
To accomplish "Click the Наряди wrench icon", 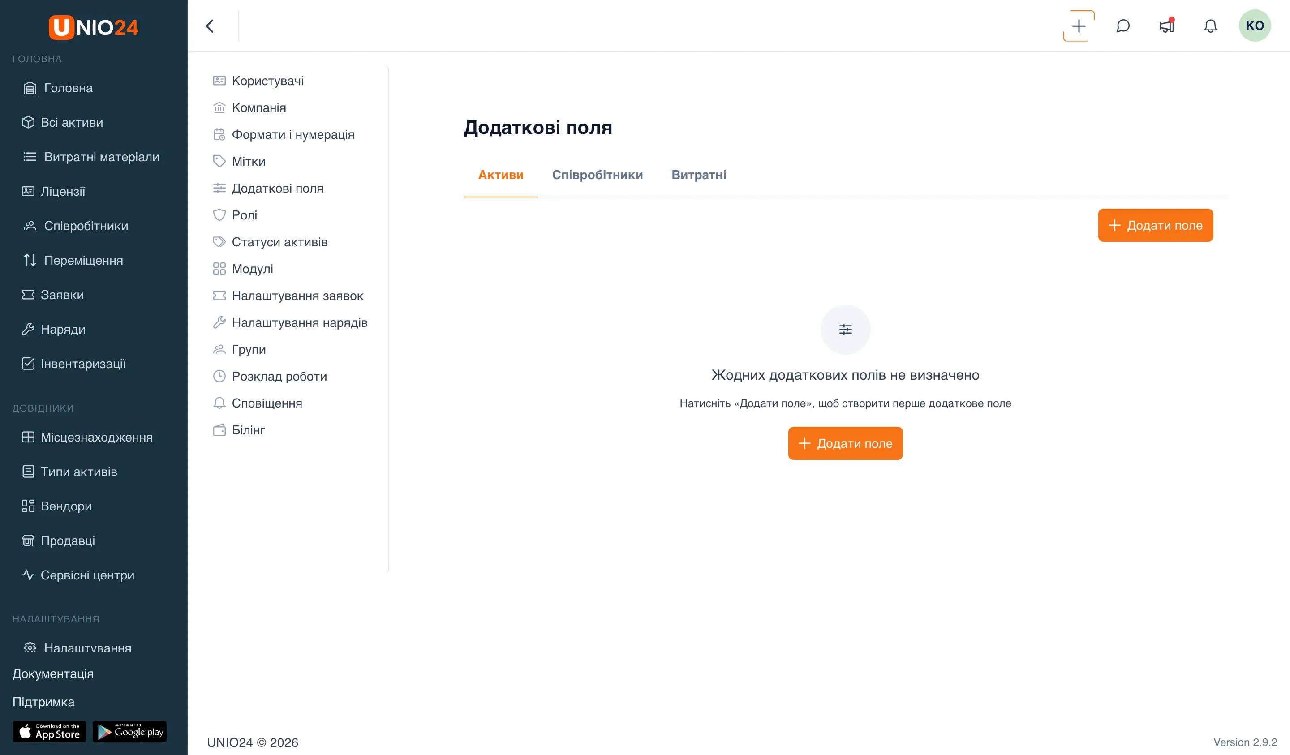I will click(28, 329).
